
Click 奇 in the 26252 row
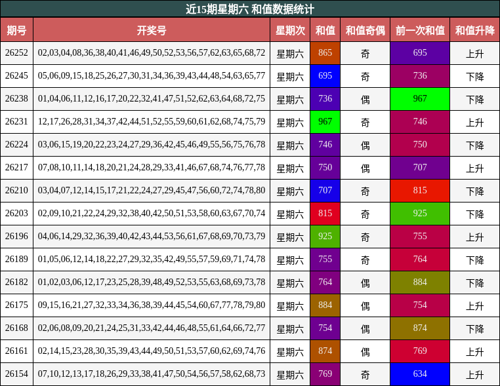click(365, 54)
